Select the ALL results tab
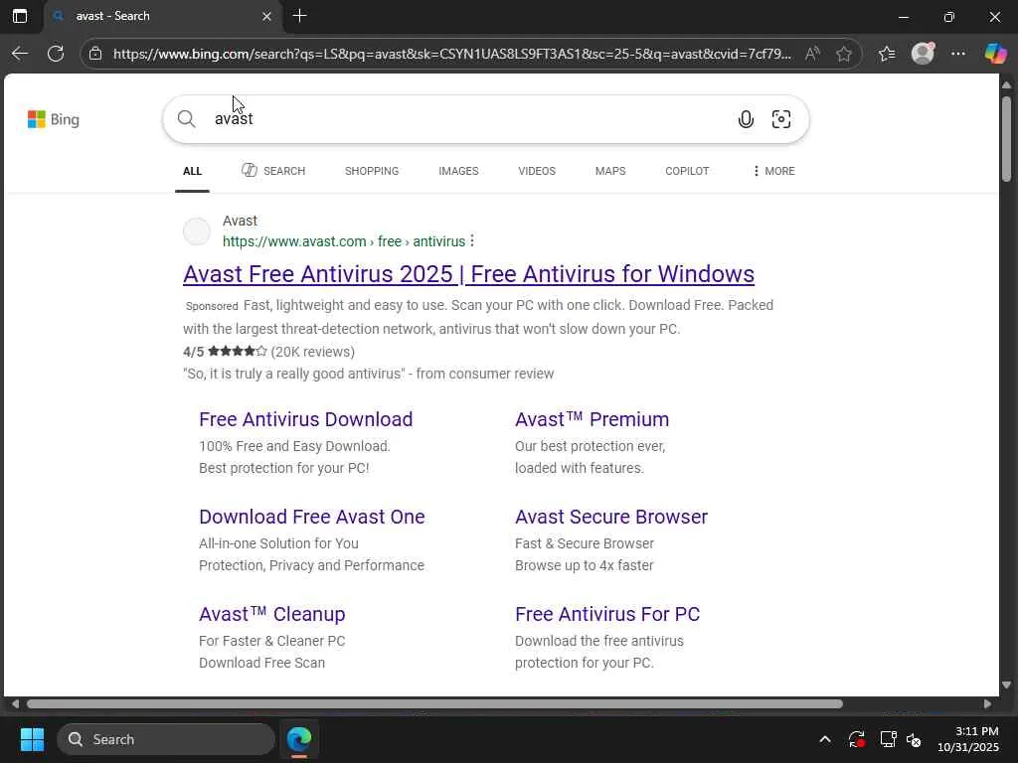 pos(192,171)
